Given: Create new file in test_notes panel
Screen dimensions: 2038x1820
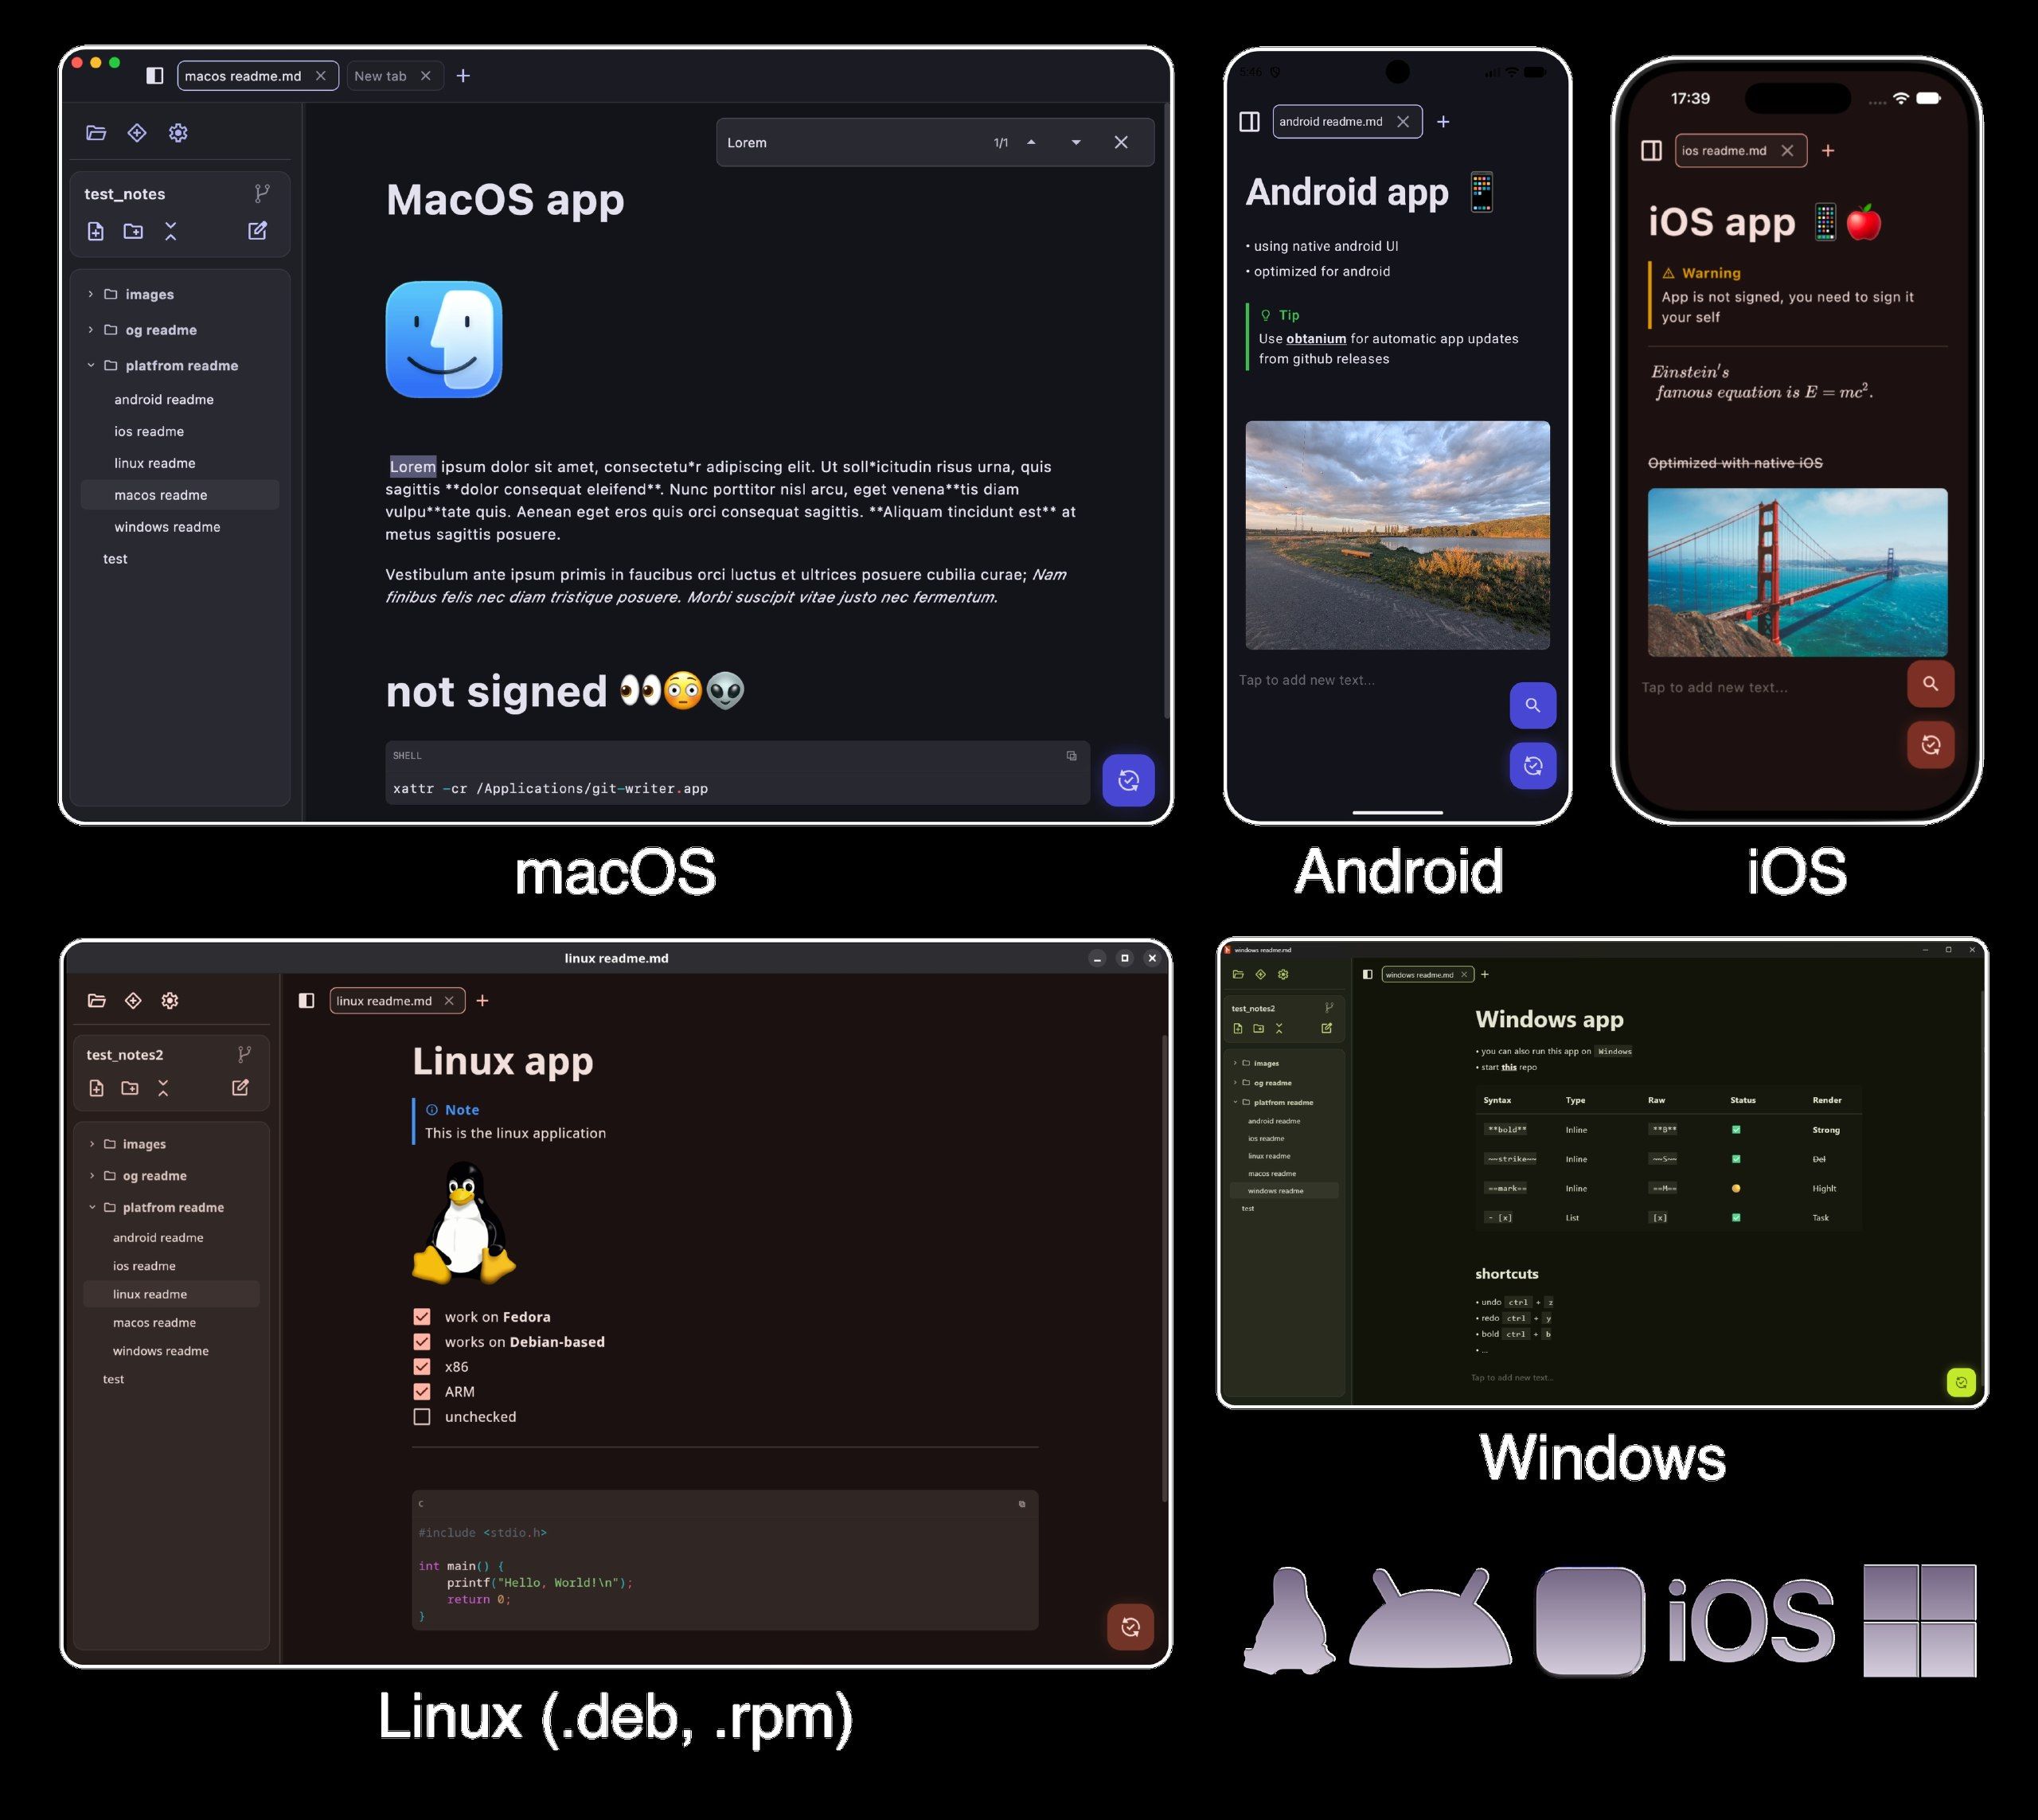Looking at the screenshot, I should coord(96,231).
